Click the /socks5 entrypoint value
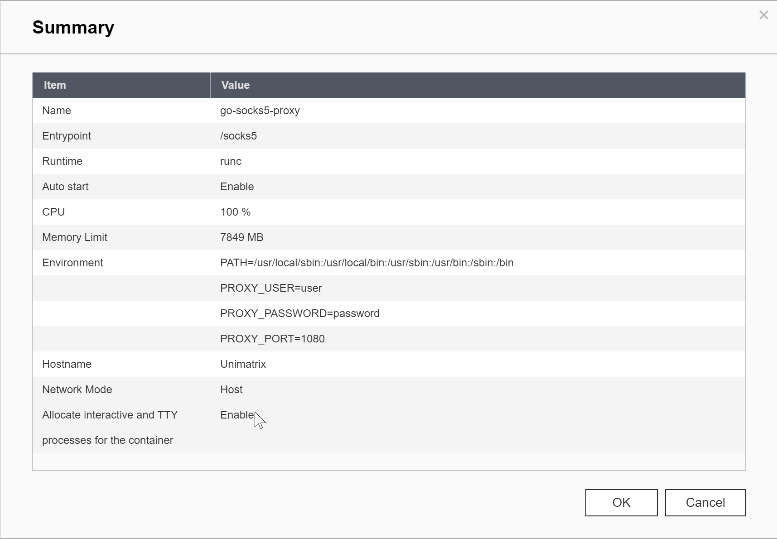 (238, 136)
